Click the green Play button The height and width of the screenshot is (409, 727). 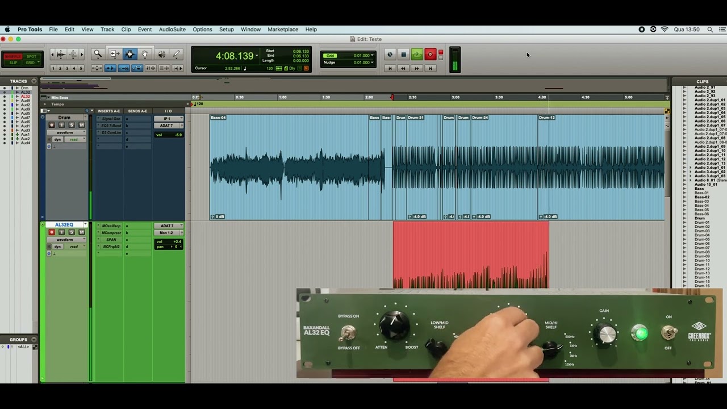pyautogui.click(x=417, y=55)
